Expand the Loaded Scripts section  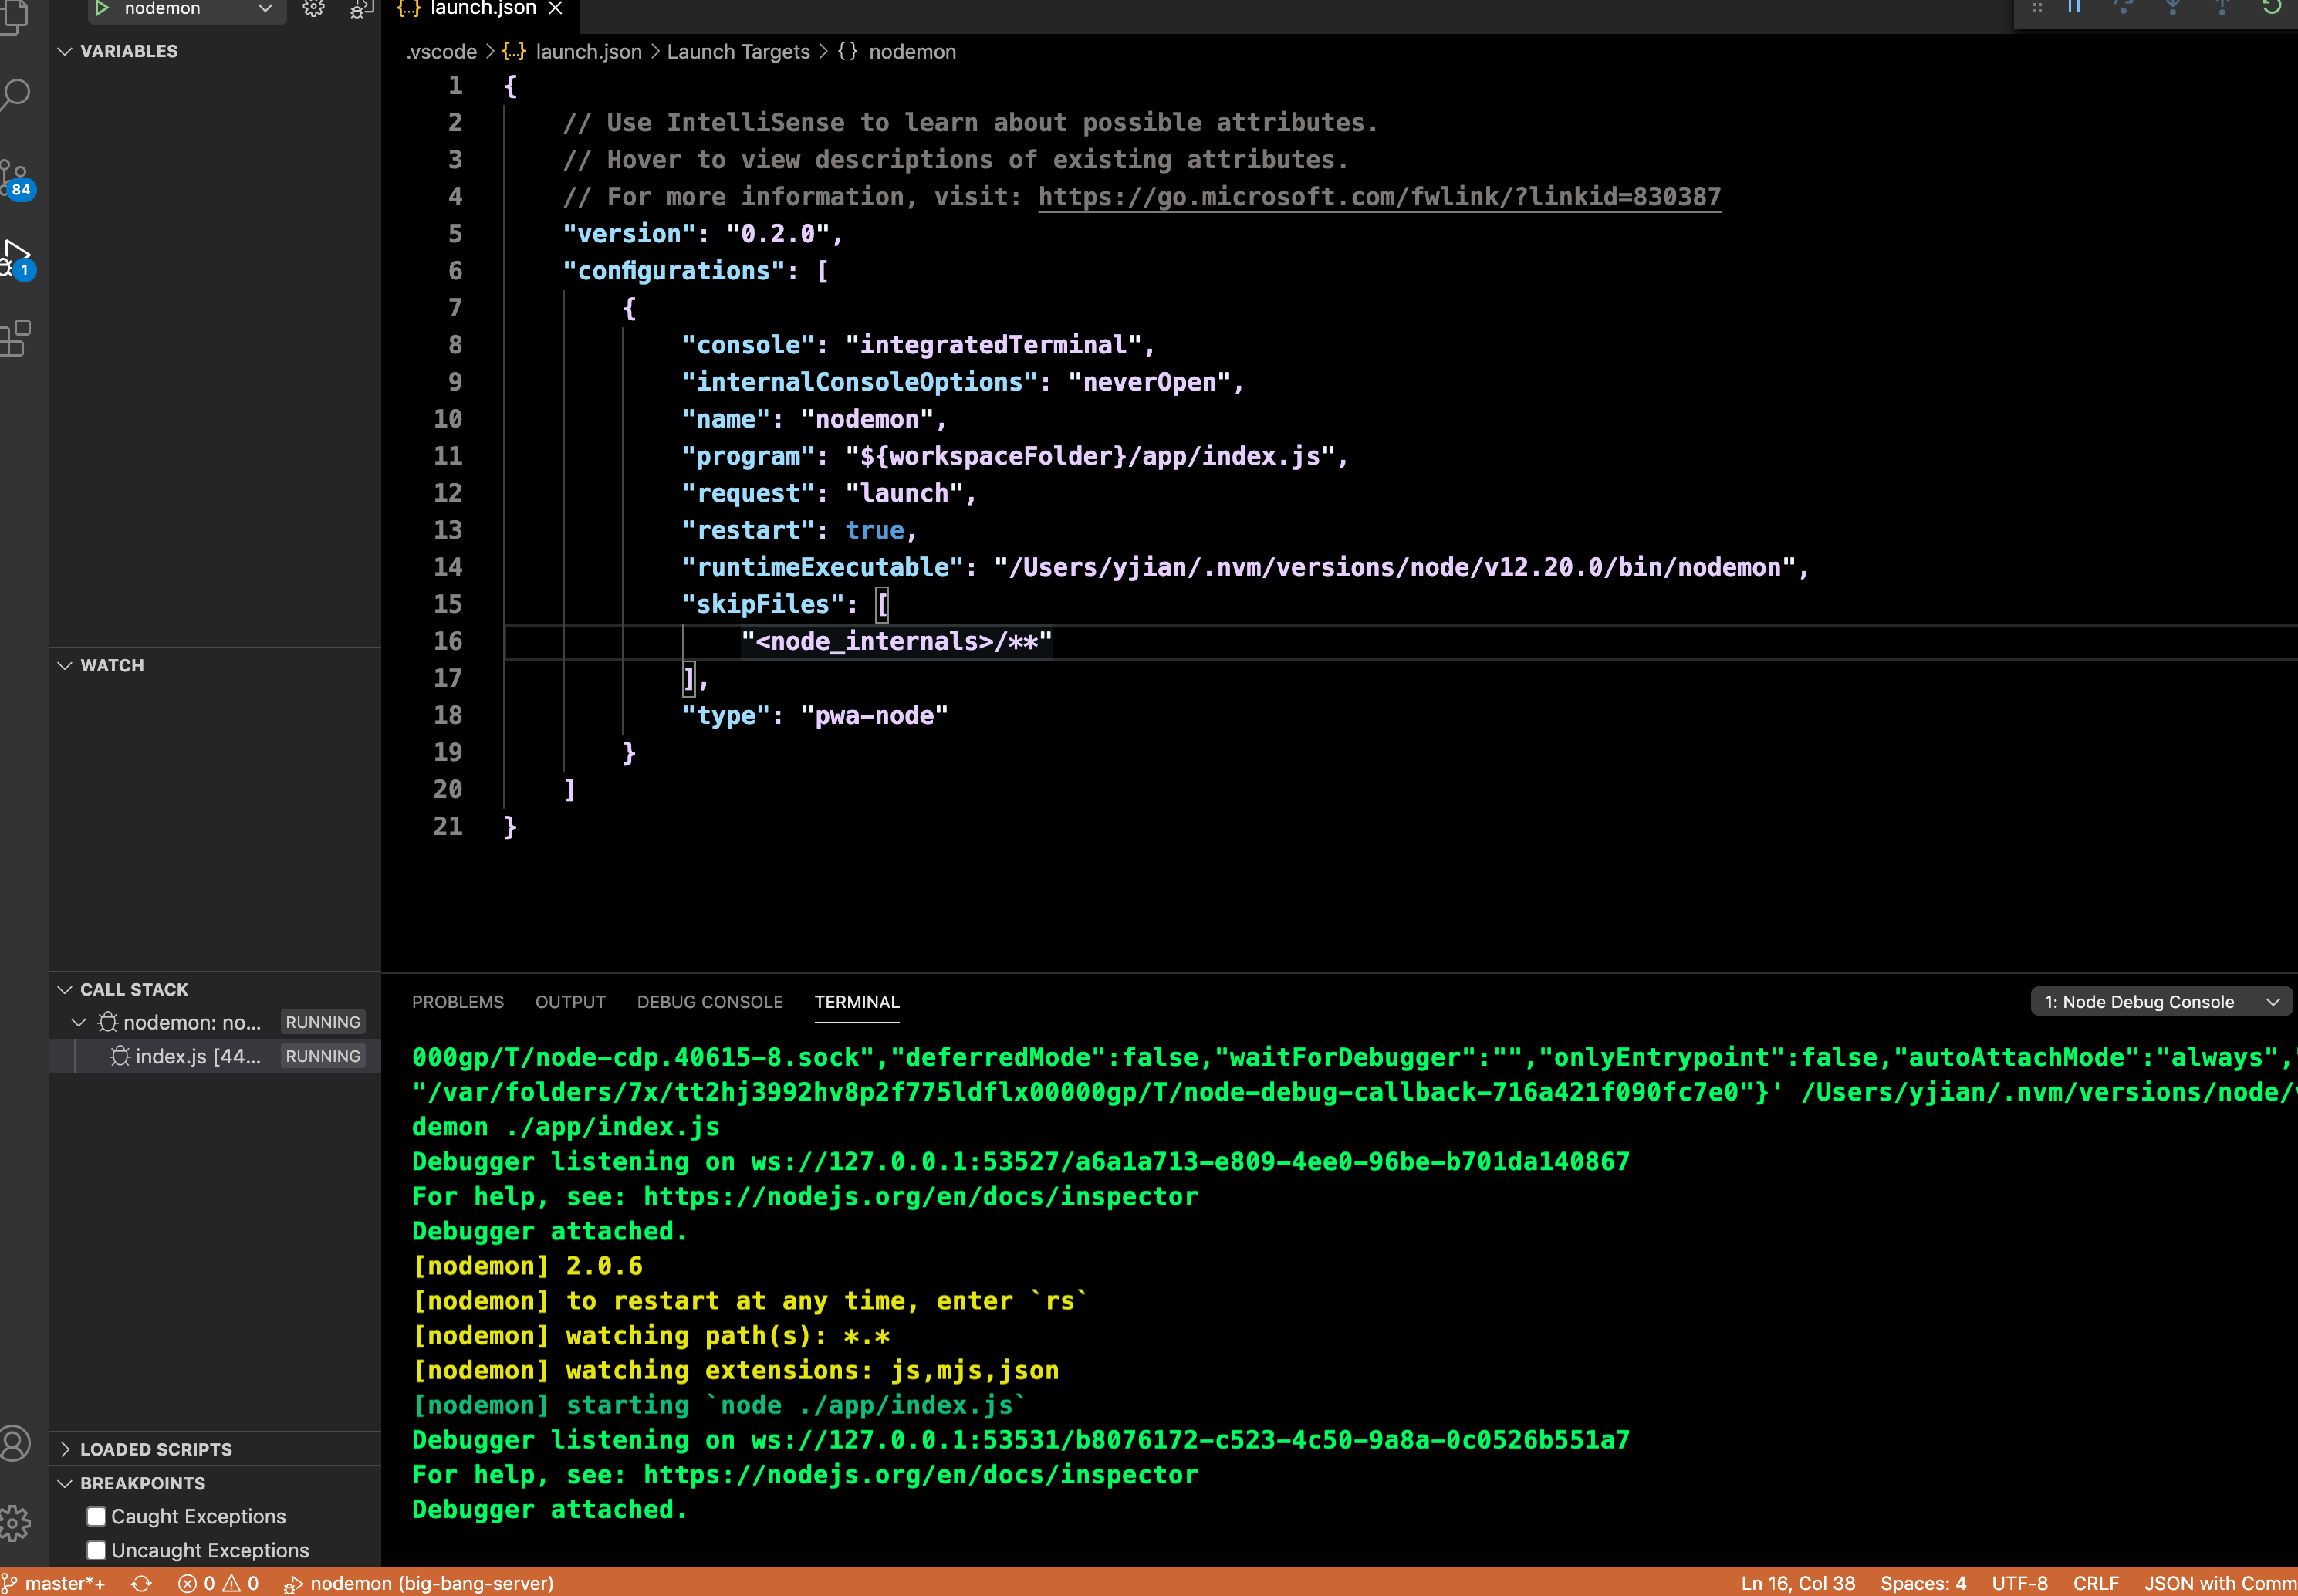155,1449
